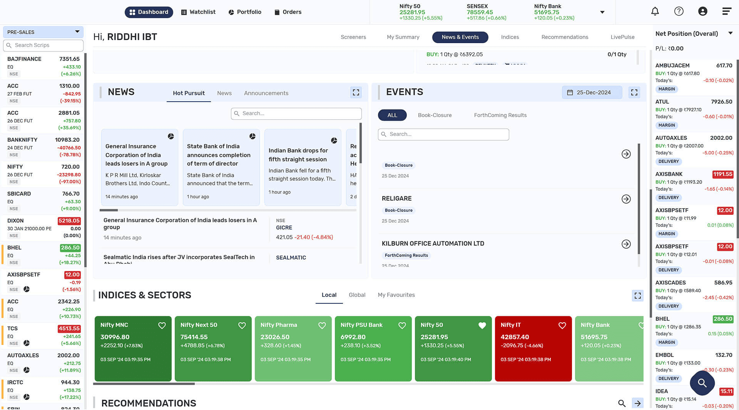This screenshot has width=739, height=410.
Task: Favourite the Nifty Next 50 index card
Action: [x=242, y=325]
